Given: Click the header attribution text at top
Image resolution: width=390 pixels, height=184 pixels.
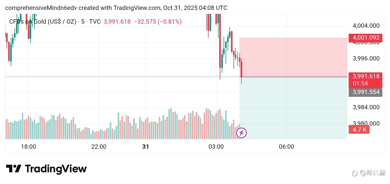Looking at the screenshot, I should click(116, 8).
